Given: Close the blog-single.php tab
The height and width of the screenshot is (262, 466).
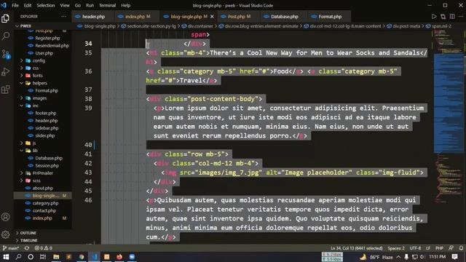Looking at the screenshot, I should click(212, 17).
